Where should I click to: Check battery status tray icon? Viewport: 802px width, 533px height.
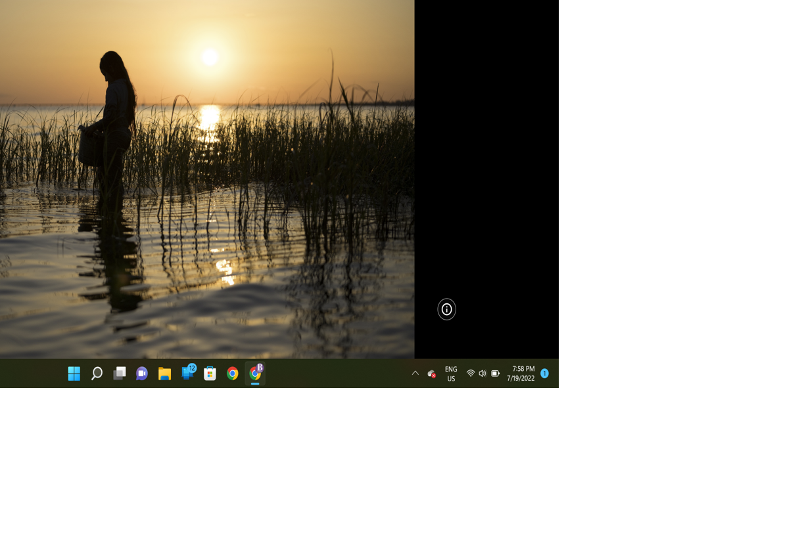pyautogui.click(x=496, y=373)
